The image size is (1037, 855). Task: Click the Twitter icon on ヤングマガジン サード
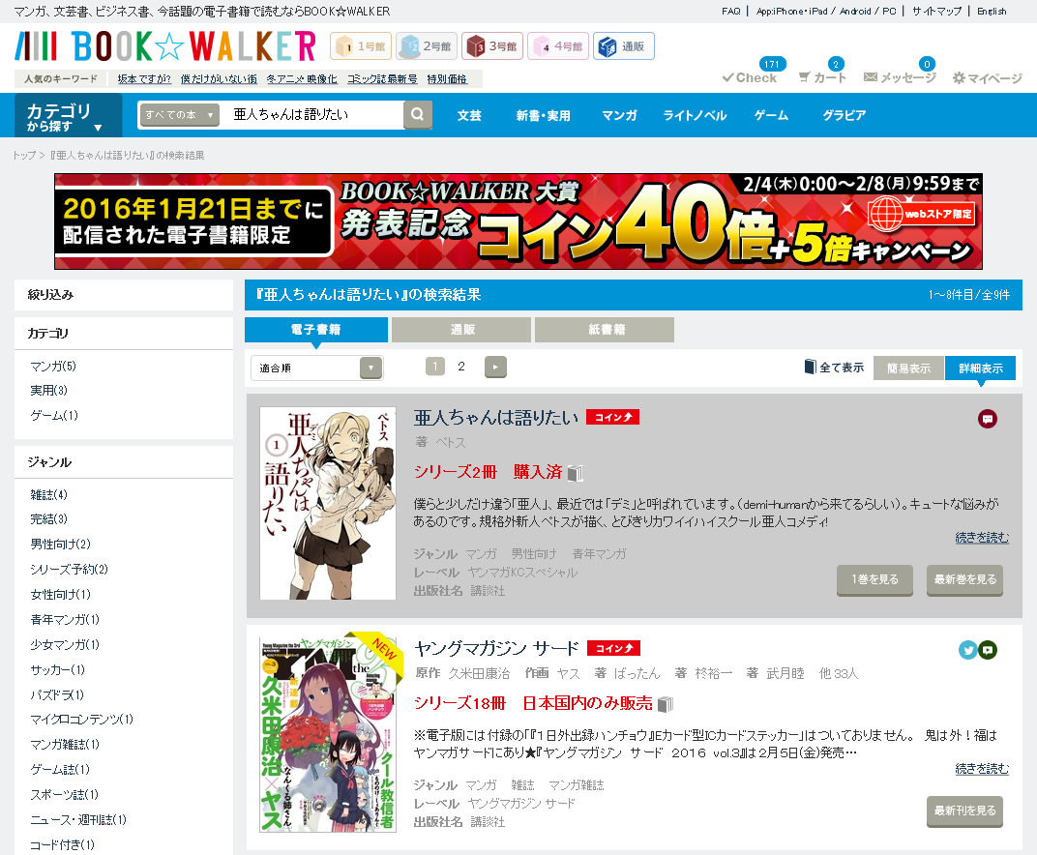pyautogui.click(x=968, y=650)
